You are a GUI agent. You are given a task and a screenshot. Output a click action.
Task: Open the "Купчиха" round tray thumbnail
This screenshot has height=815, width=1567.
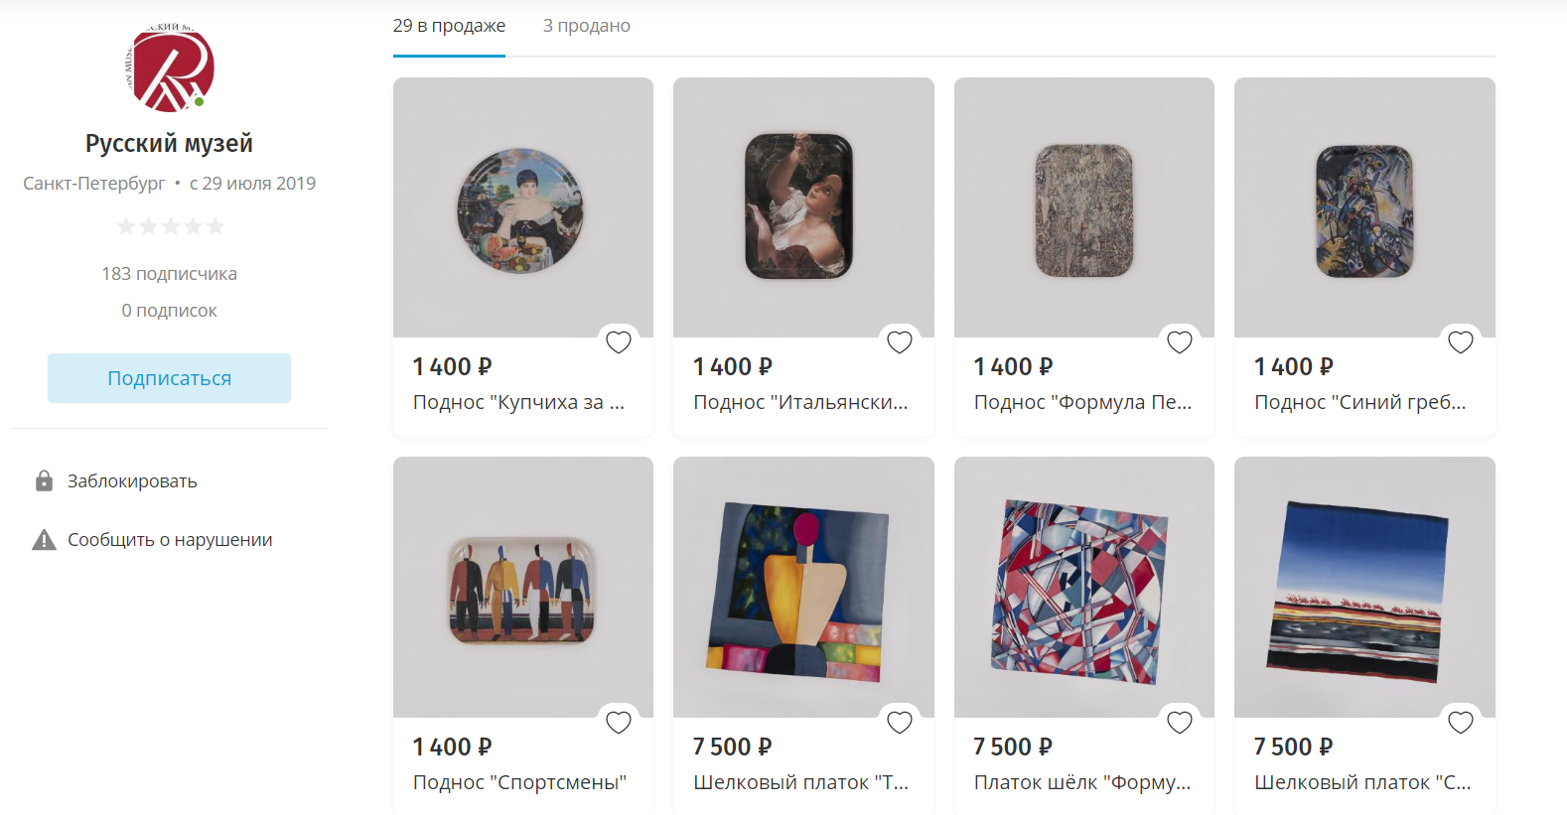(x=522, y=208)
